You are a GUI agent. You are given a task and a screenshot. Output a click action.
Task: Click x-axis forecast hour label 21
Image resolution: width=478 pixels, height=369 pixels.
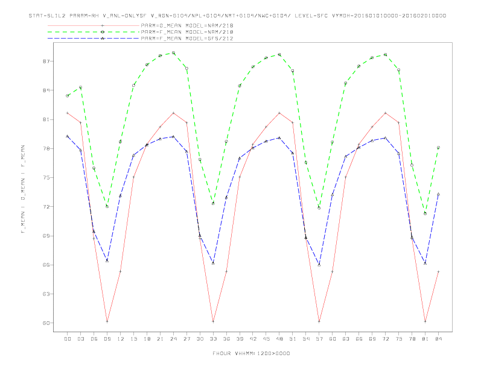[x=160, y=339]
